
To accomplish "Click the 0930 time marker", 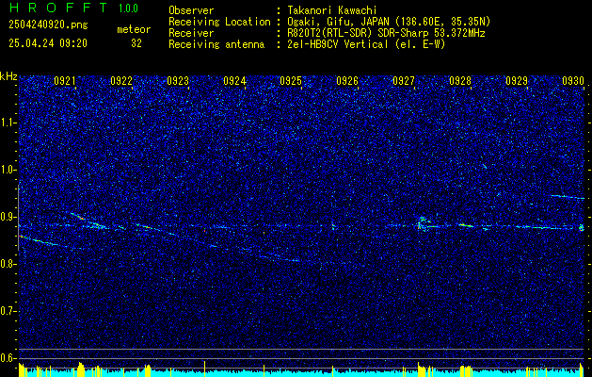I will (573, 80).
